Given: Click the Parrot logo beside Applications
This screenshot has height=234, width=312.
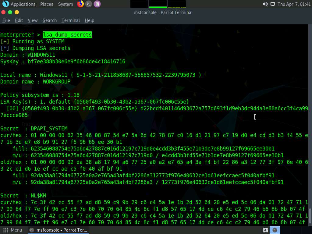Looking at the screenshot, I should click(x=5, y=4).
